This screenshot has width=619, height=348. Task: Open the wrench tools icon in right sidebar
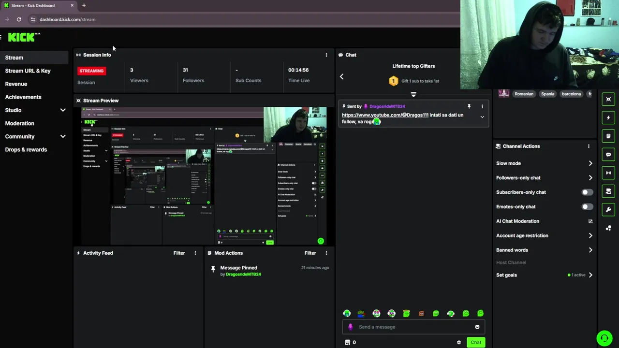[608, 209]
